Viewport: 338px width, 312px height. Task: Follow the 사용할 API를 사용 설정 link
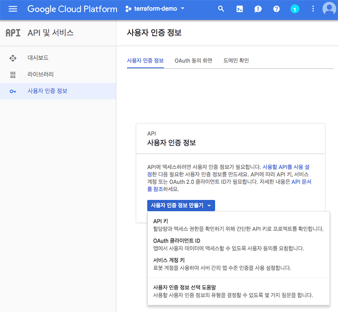[x=286, y=167]
